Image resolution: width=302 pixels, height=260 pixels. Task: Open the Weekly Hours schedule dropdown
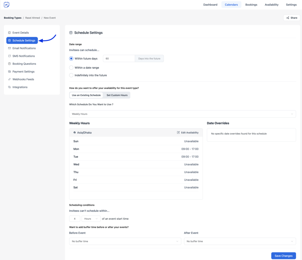(x=182, y=114)
